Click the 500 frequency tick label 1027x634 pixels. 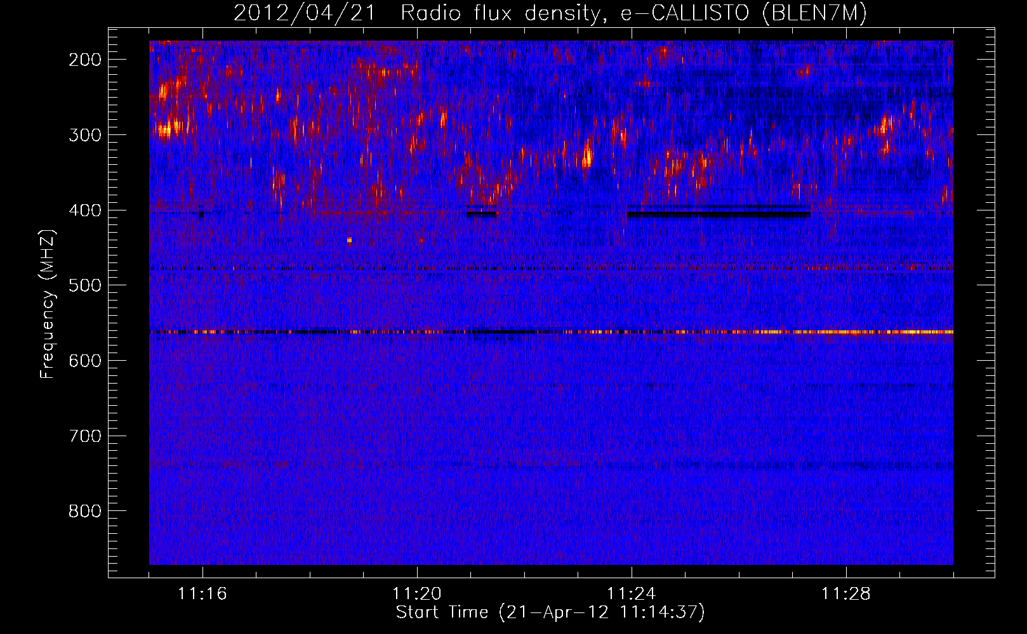click(x=85, y=285)
